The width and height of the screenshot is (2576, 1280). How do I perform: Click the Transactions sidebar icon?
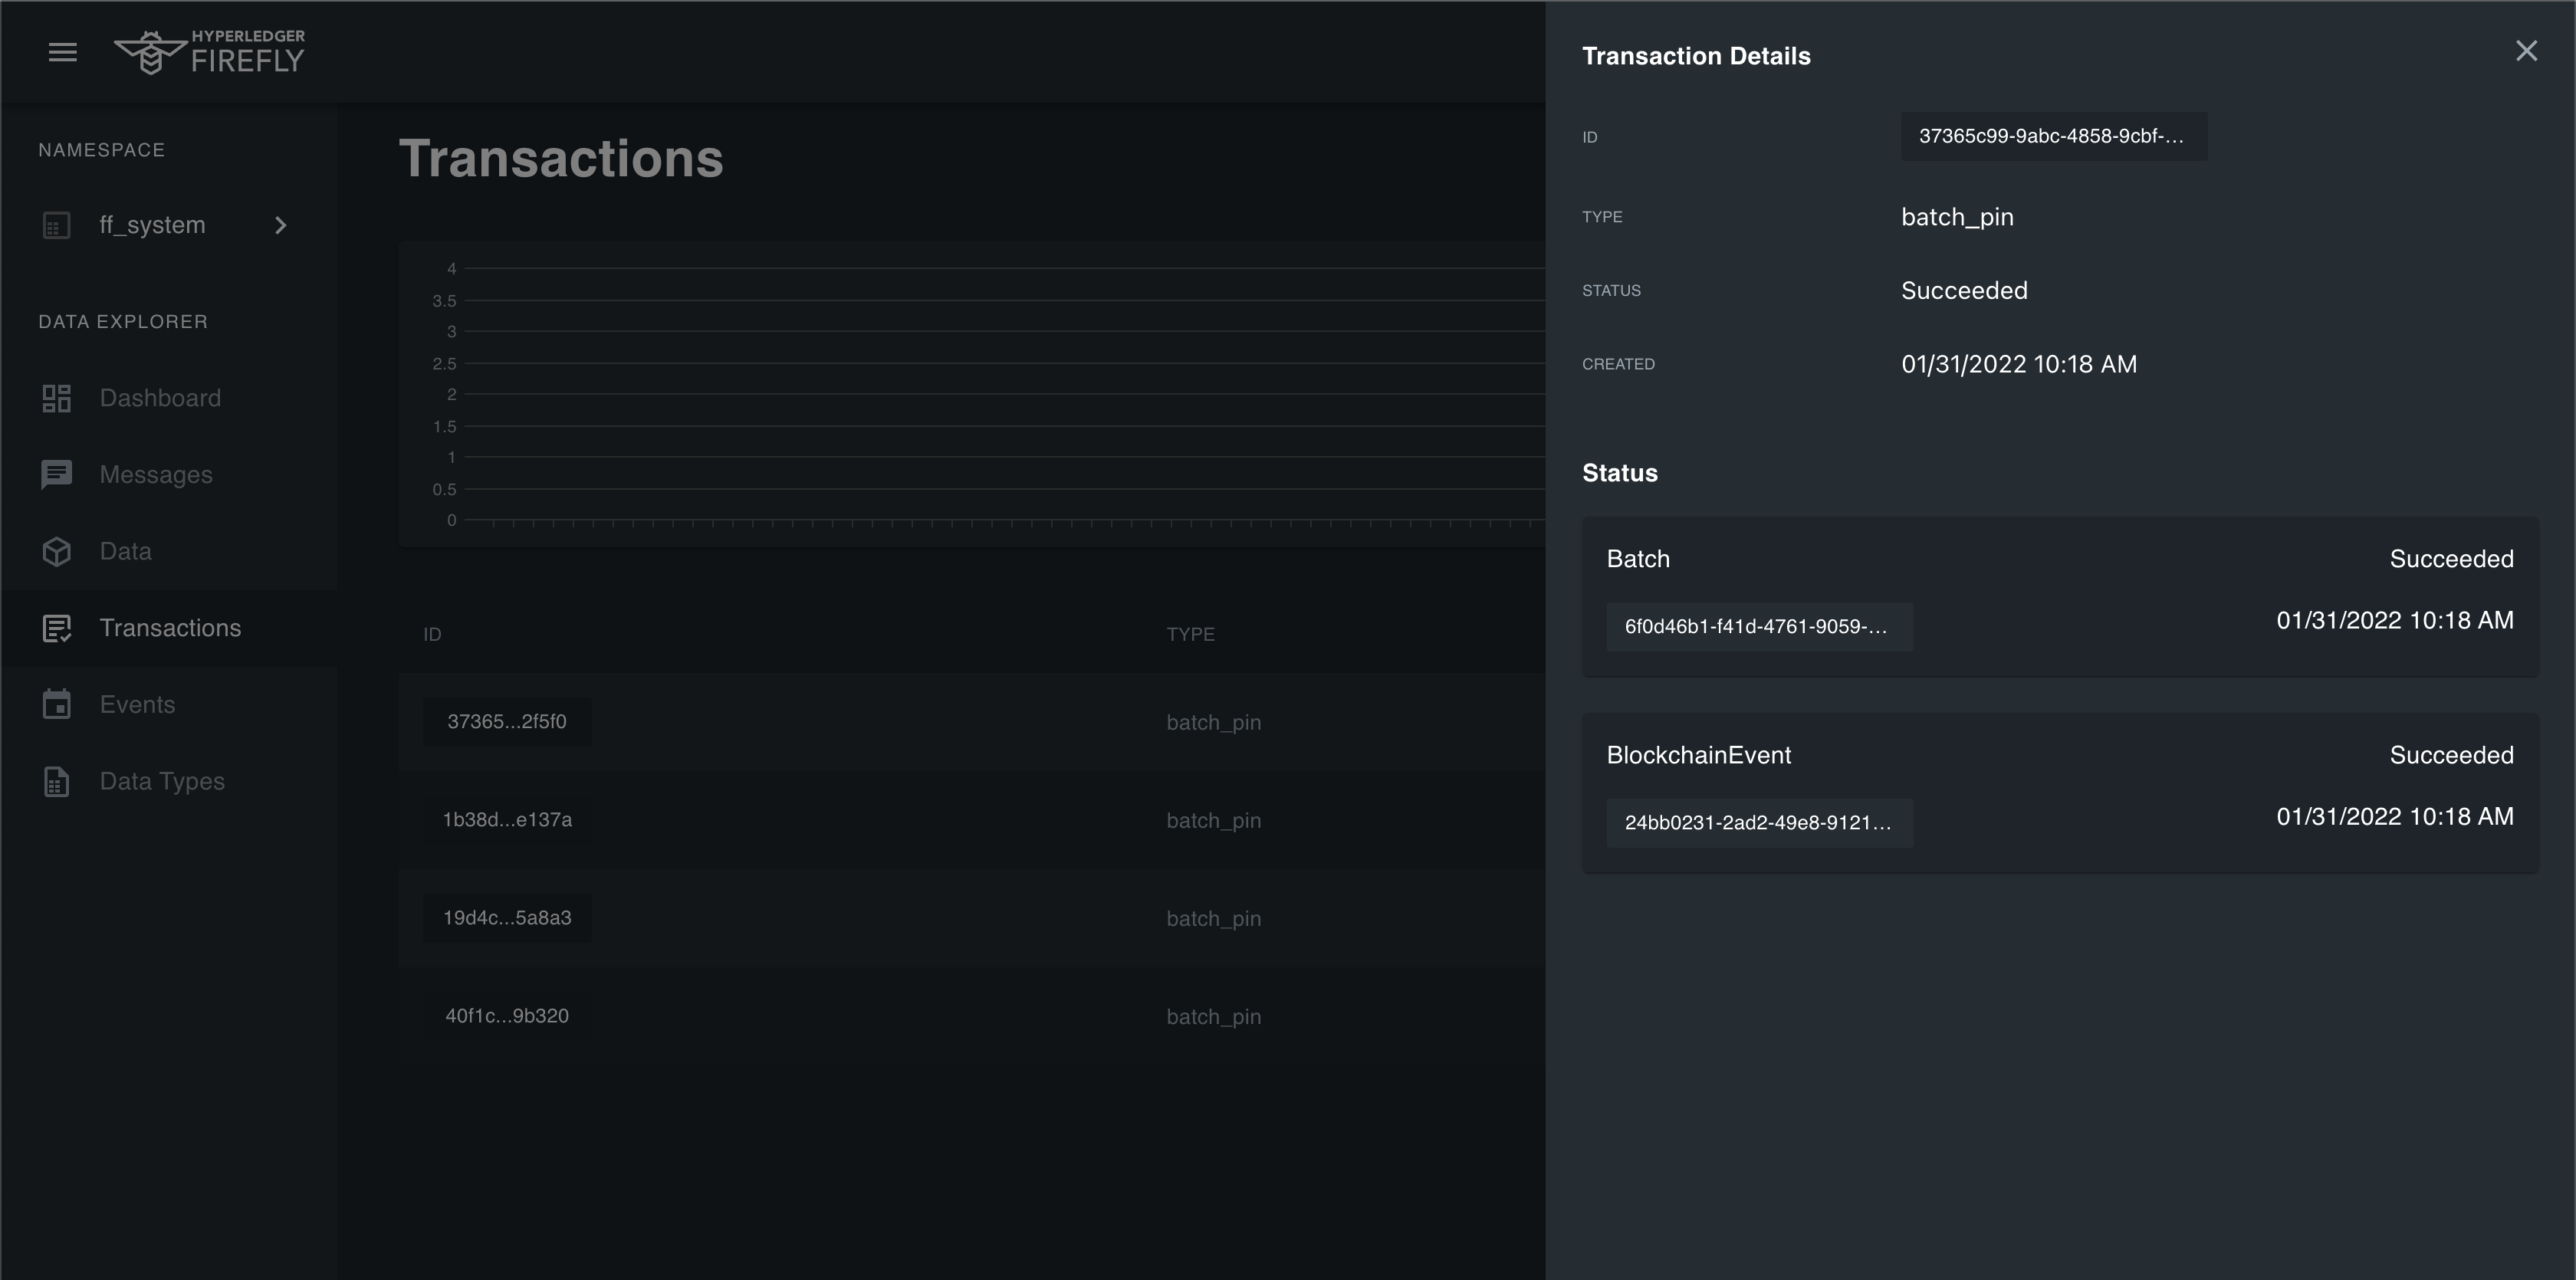[56, 628]
